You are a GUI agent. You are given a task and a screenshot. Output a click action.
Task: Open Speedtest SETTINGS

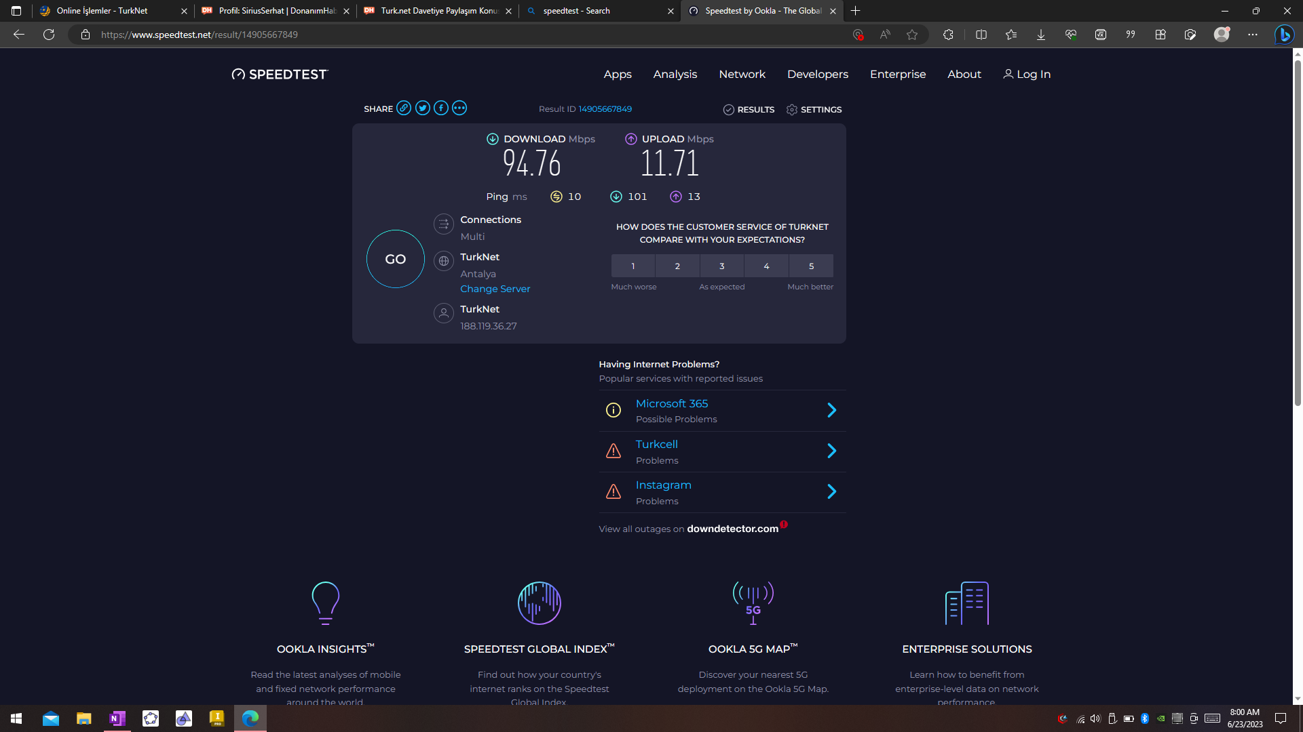(814, 110)
